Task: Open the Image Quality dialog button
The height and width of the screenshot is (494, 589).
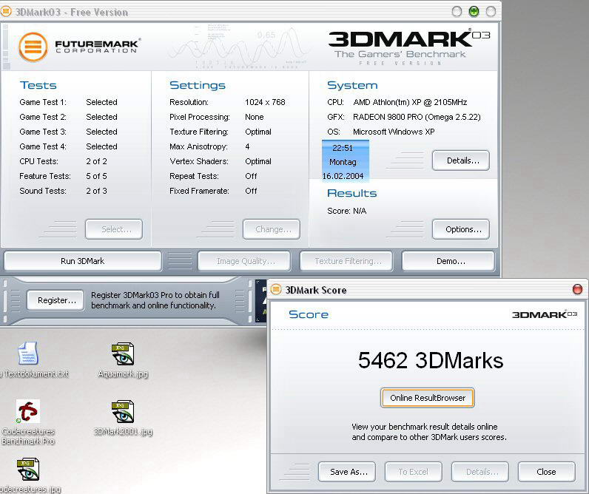Action: 244,261
